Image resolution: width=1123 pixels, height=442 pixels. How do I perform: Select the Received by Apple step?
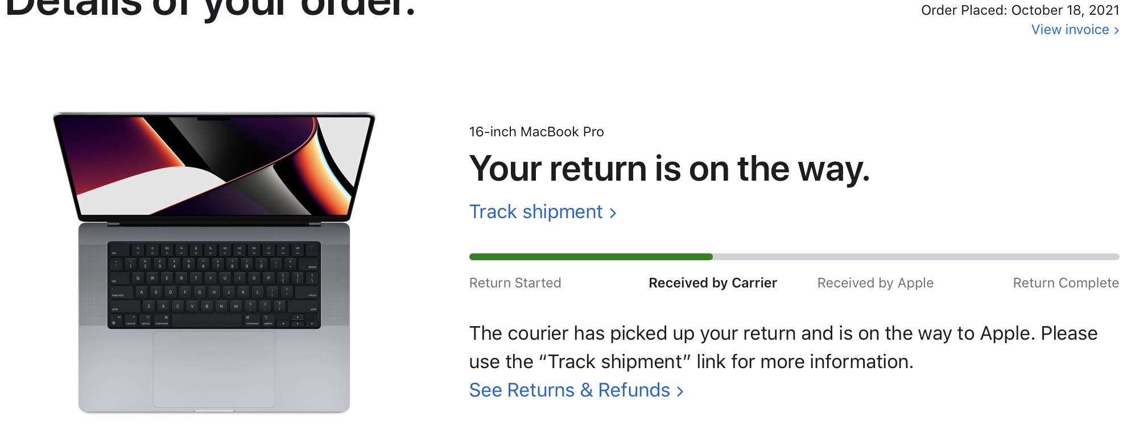coord(875,283)
